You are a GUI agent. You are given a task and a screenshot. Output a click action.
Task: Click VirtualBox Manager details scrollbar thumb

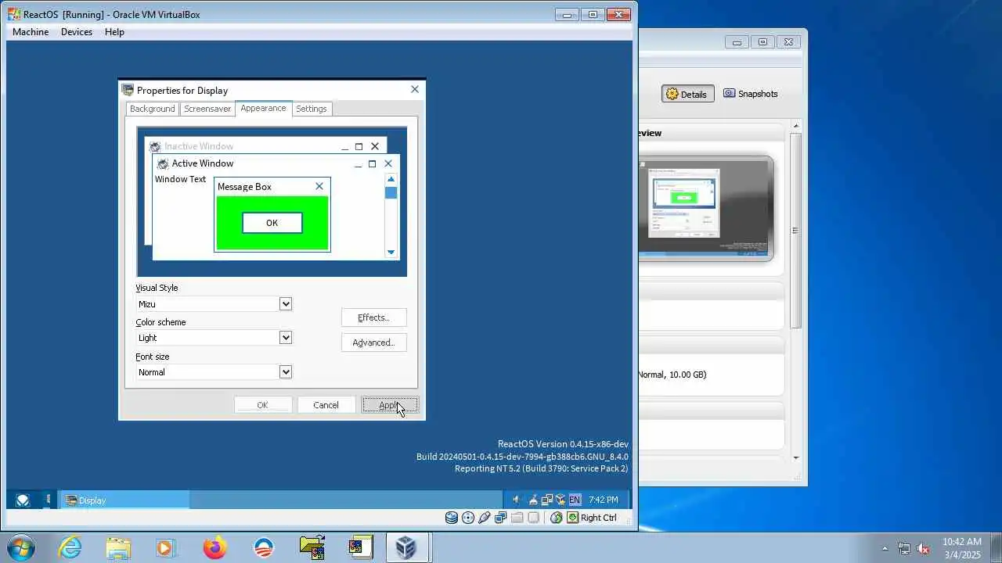tap(795, 230)
